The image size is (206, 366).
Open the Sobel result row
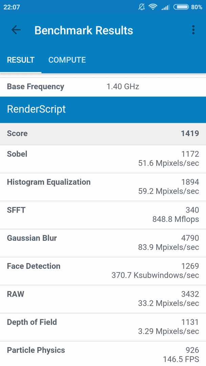tap(103, 159)
